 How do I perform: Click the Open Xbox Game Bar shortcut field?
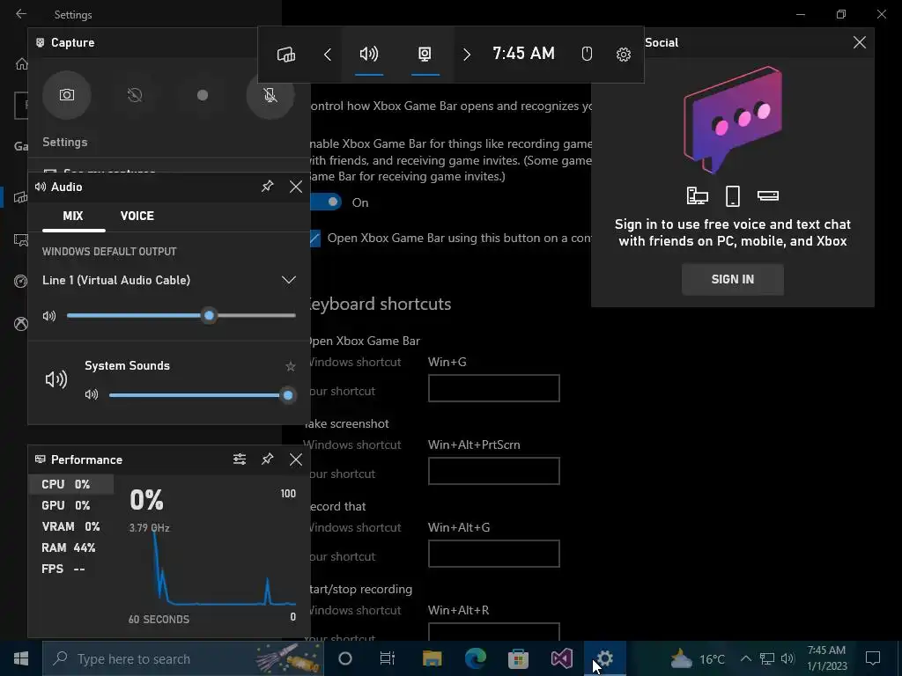point(493,388)
